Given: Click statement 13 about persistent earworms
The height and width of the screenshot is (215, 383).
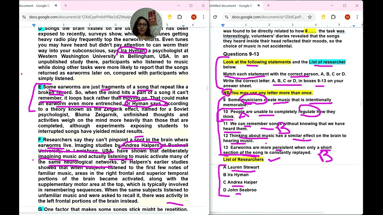Looking at the screenshot, I should point(277,150).
